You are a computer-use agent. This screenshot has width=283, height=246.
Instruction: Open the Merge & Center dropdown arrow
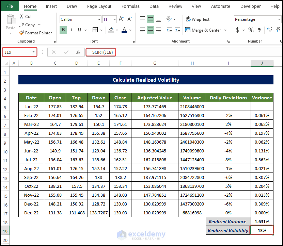pos(225,30)
